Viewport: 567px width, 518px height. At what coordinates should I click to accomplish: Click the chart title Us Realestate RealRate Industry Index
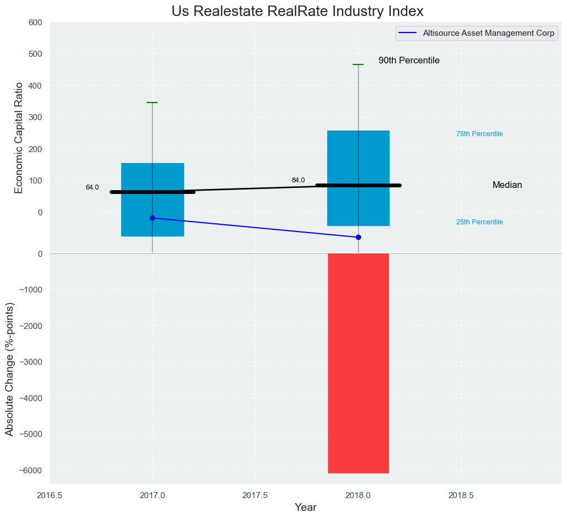(297, 11)
